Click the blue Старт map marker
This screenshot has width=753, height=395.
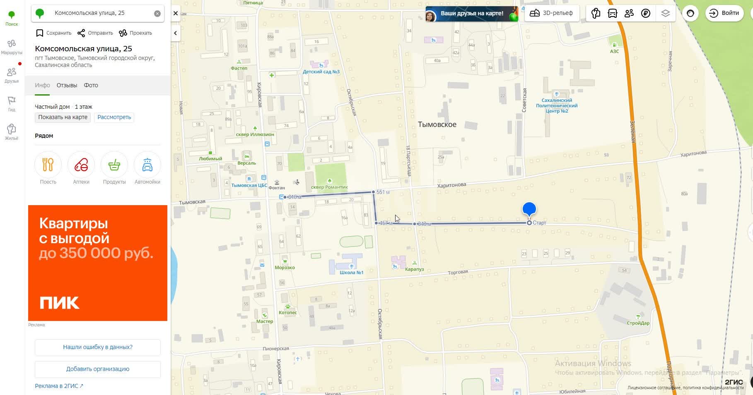coord(529,210)
